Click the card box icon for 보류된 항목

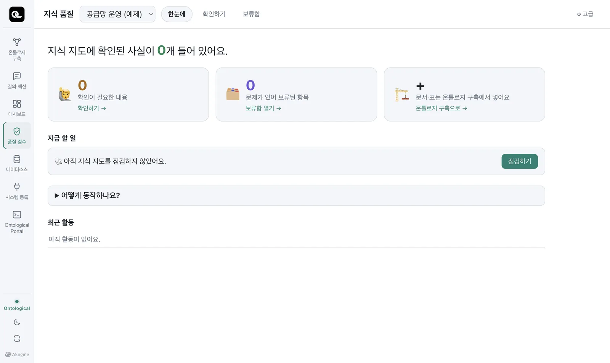coord(233,94)
